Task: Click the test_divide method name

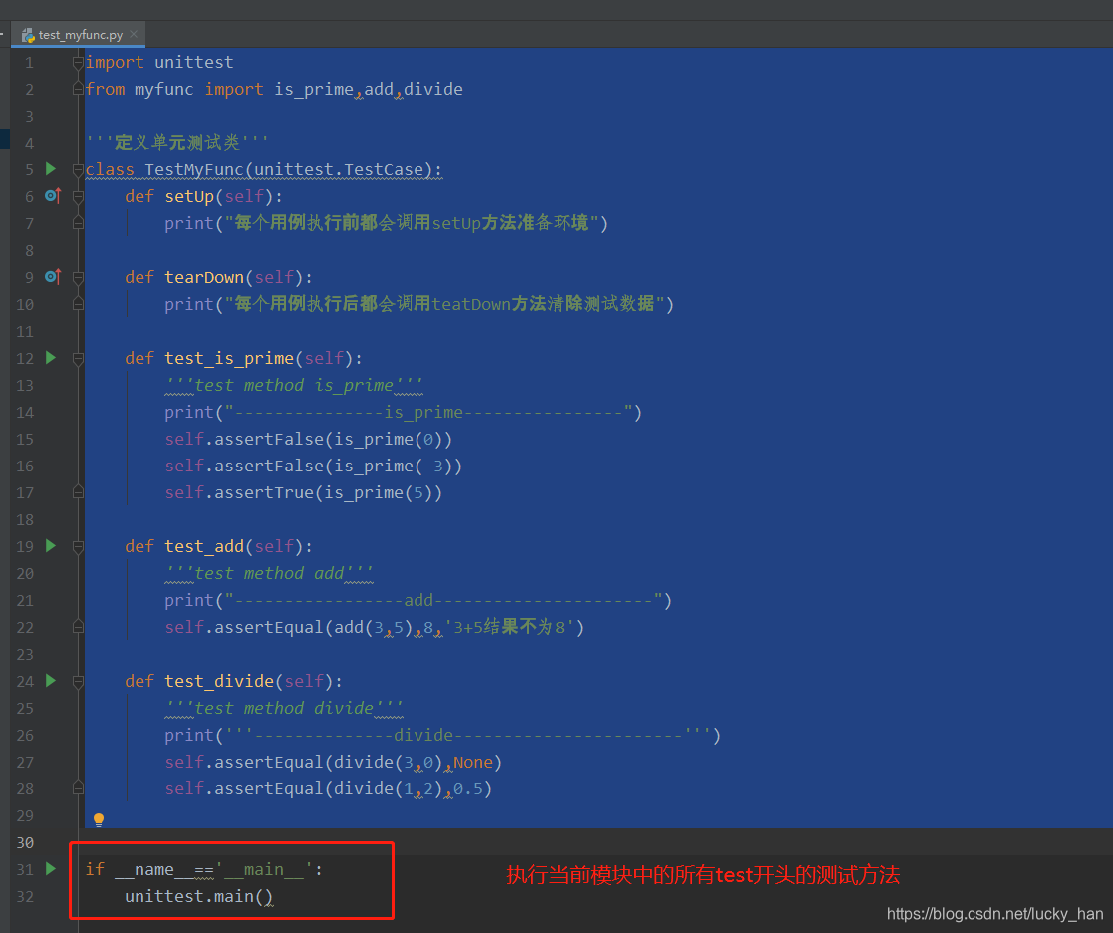Action: (x=219, y=682)
